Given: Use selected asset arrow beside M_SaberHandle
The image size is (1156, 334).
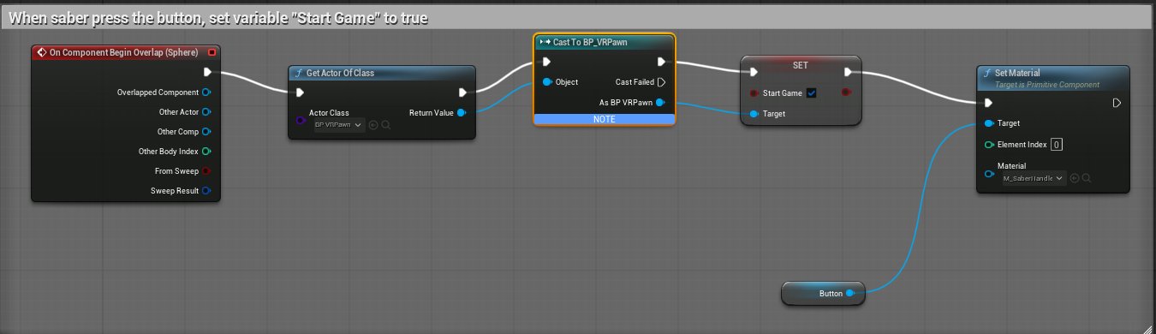Looking at the screenshot, I should tap(1075, 178).
